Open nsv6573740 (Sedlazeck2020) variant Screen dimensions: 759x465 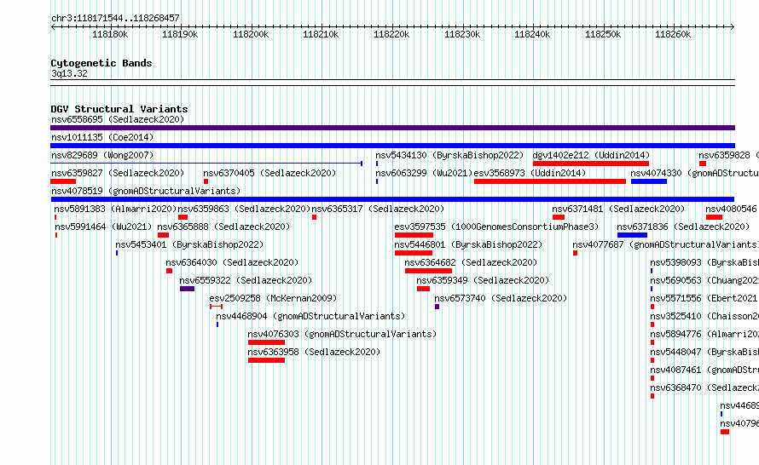point(501,298)
